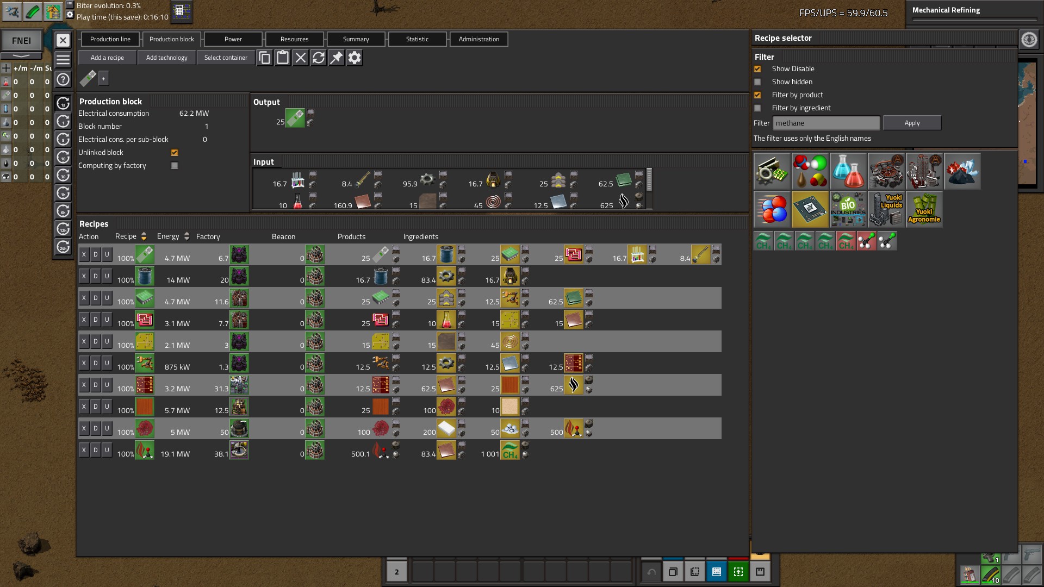Click the Add a recipe button

(107, 58)
